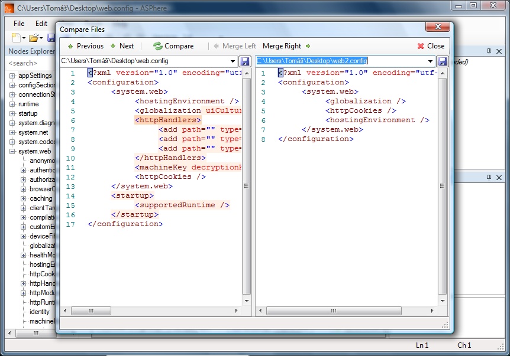The height and width of the screenshot is (356, 510).
Task: Click left arrow of left pane horizontal scrollbar
Action: click(65, 311)
